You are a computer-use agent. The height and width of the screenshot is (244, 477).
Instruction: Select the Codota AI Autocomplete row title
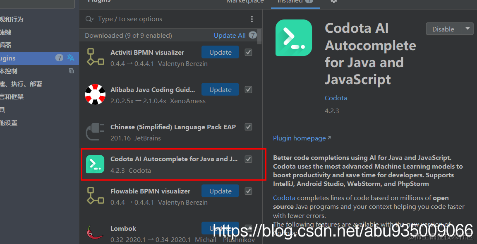click(x=173, y=159)
